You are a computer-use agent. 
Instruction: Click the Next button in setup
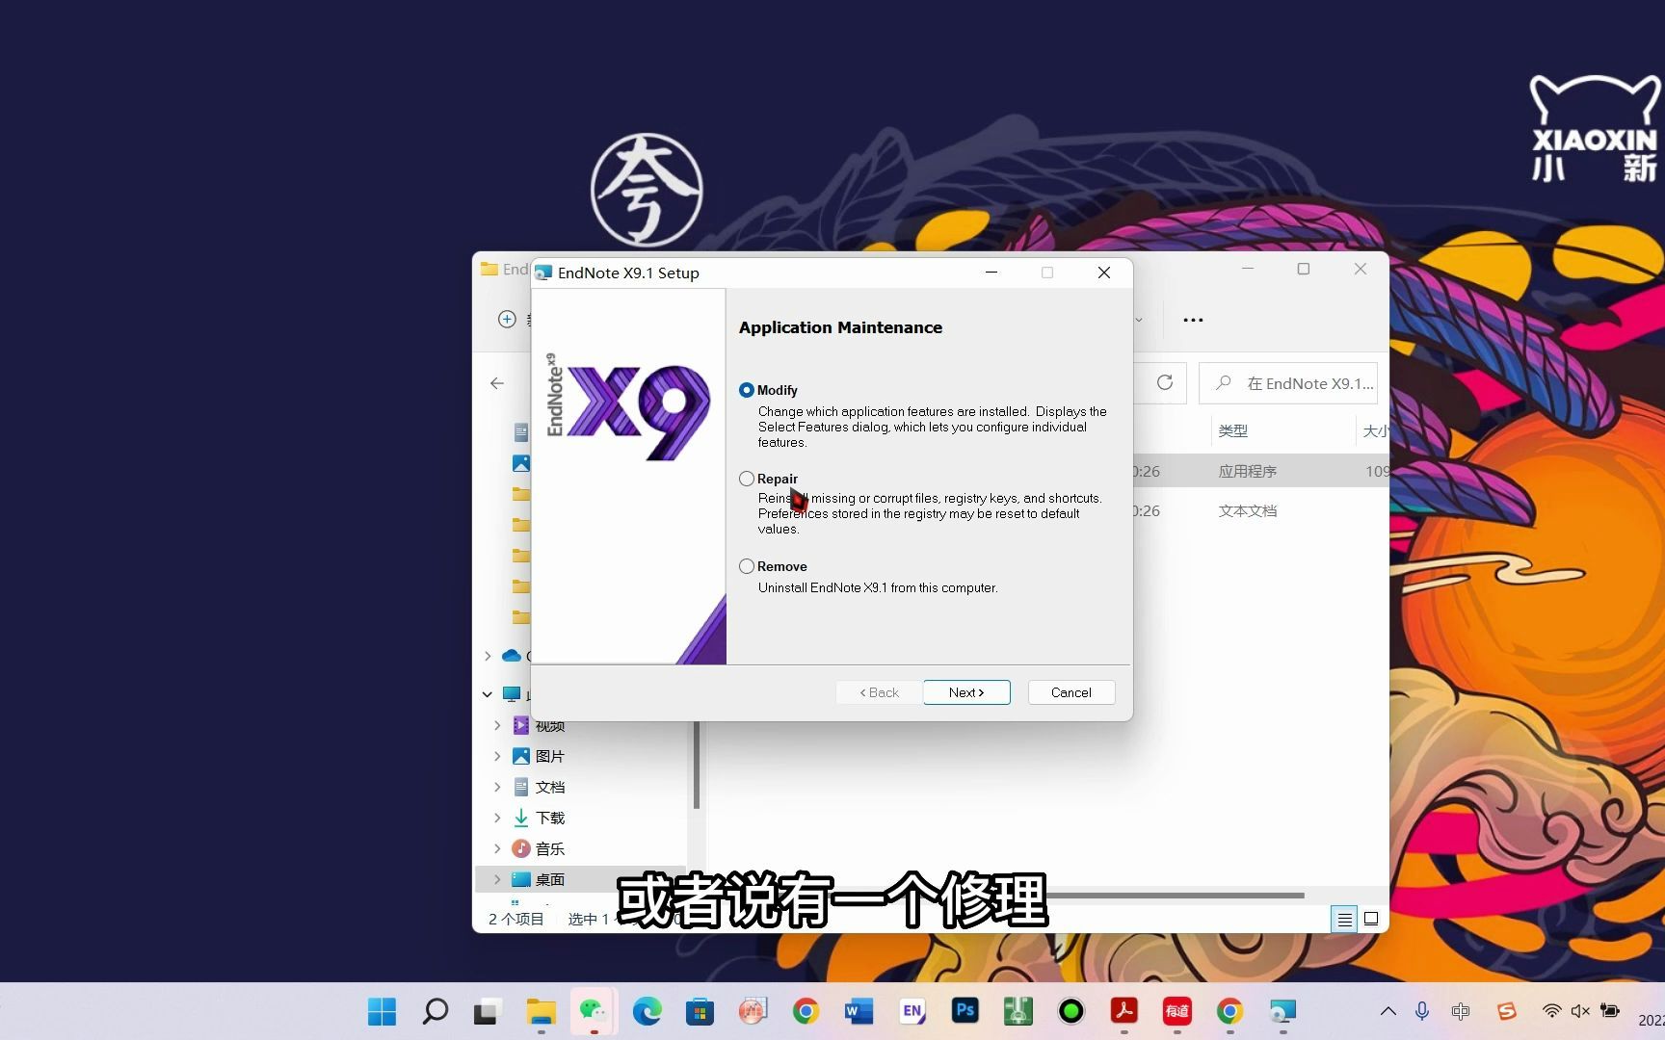pos(966,692)
